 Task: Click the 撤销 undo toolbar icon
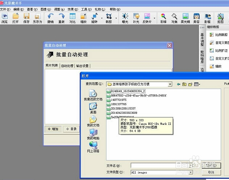[x=50, y=18]
